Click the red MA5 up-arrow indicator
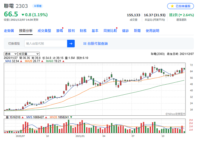Image resolution: width=197 pixels, height=147 pixels. (x=21, y=61)
